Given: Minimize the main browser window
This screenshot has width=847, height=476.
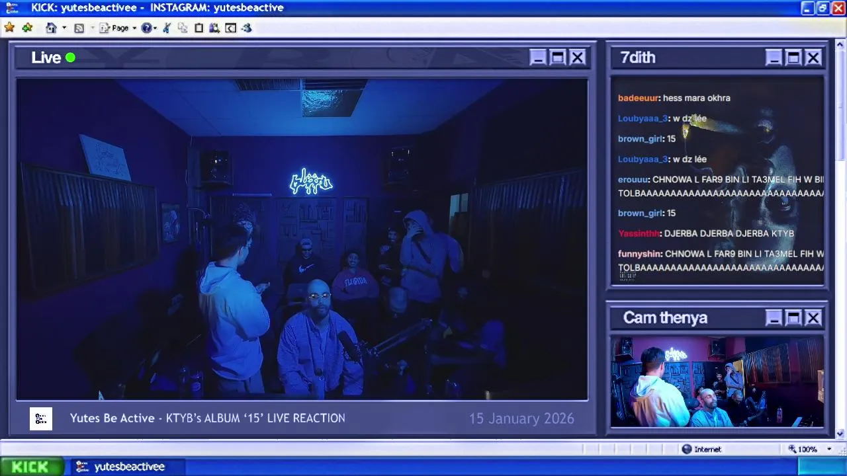Looking at the screenshot, I should tap(807, 8).
